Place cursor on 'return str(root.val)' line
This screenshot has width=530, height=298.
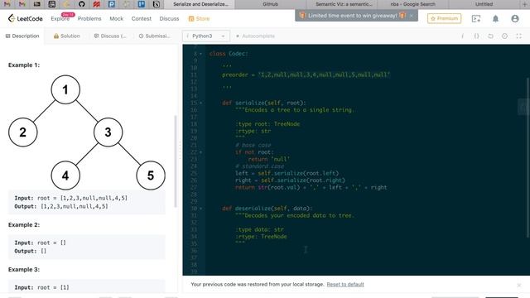311,187
